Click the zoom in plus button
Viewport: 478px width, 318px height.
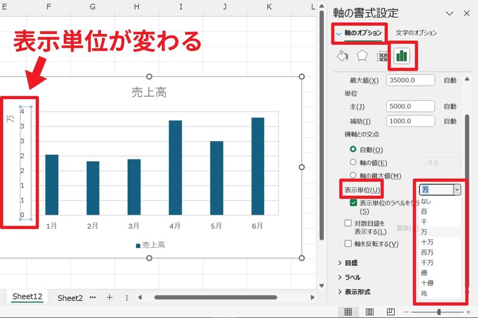pos(468,312)
